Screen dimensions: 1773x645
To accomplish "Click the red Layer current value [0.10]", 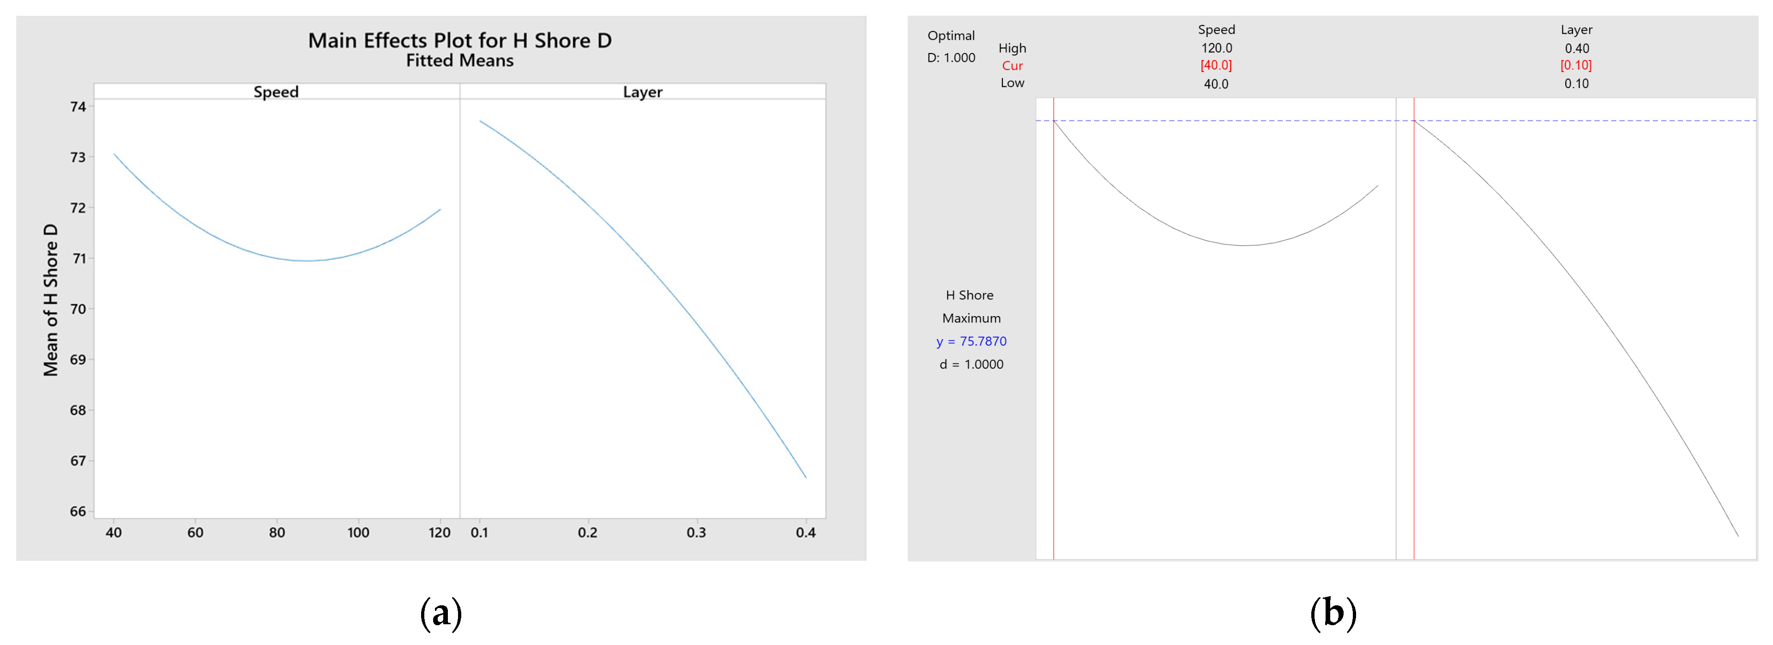I will tap(1575, 66).
